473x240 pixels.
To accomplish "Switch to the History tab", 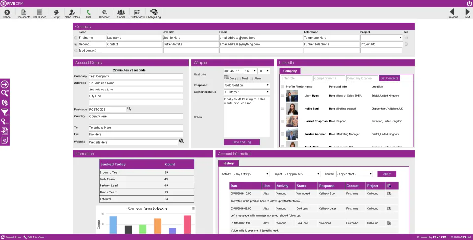I will point(228,163).
